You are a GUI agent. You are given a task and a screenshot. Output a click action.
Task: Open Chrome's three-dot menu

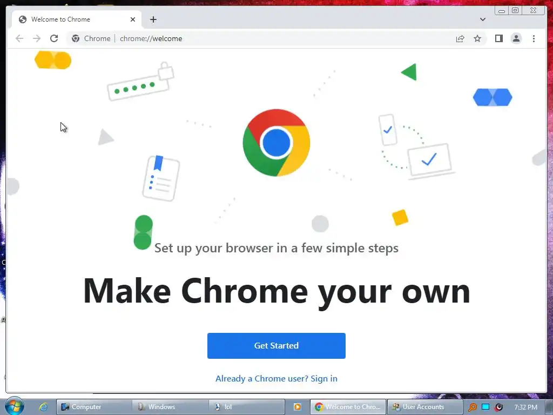coord(534,38)
